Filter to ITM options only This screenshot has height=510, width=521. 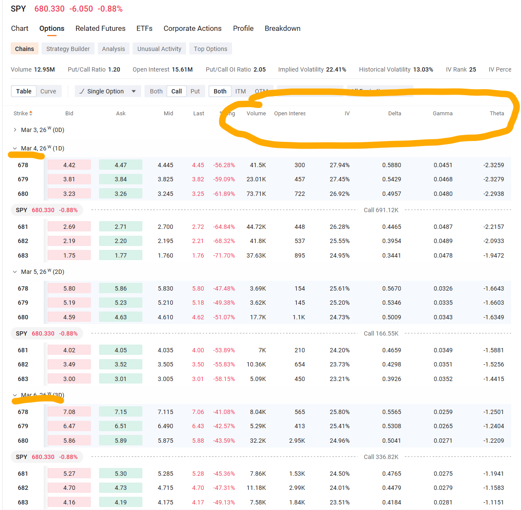tap(241, 91)
